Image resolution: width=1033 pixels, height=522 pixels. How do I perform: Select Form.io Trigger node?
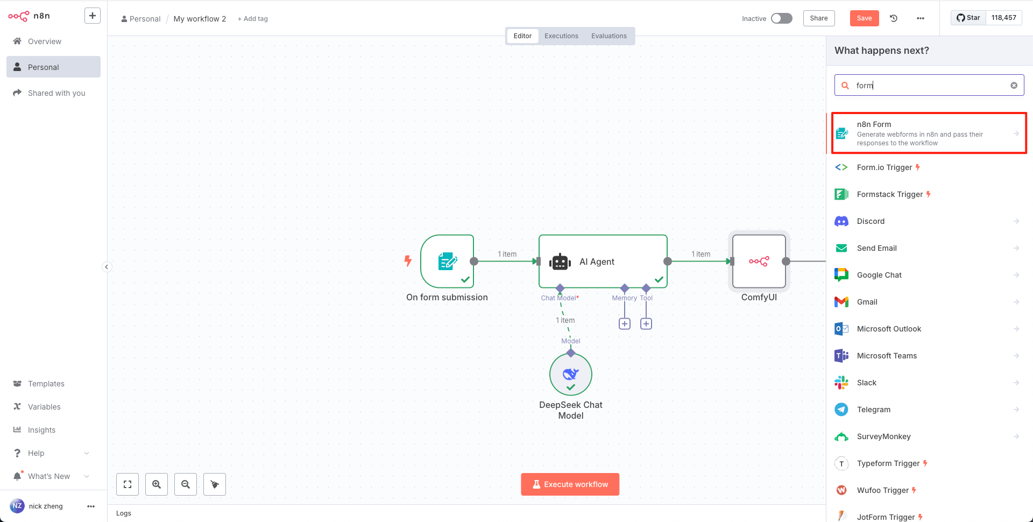coord(929,167)
